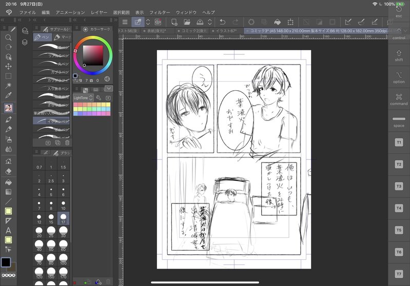
Task: Choose brush size 5
Action: [x=51, y=192]
